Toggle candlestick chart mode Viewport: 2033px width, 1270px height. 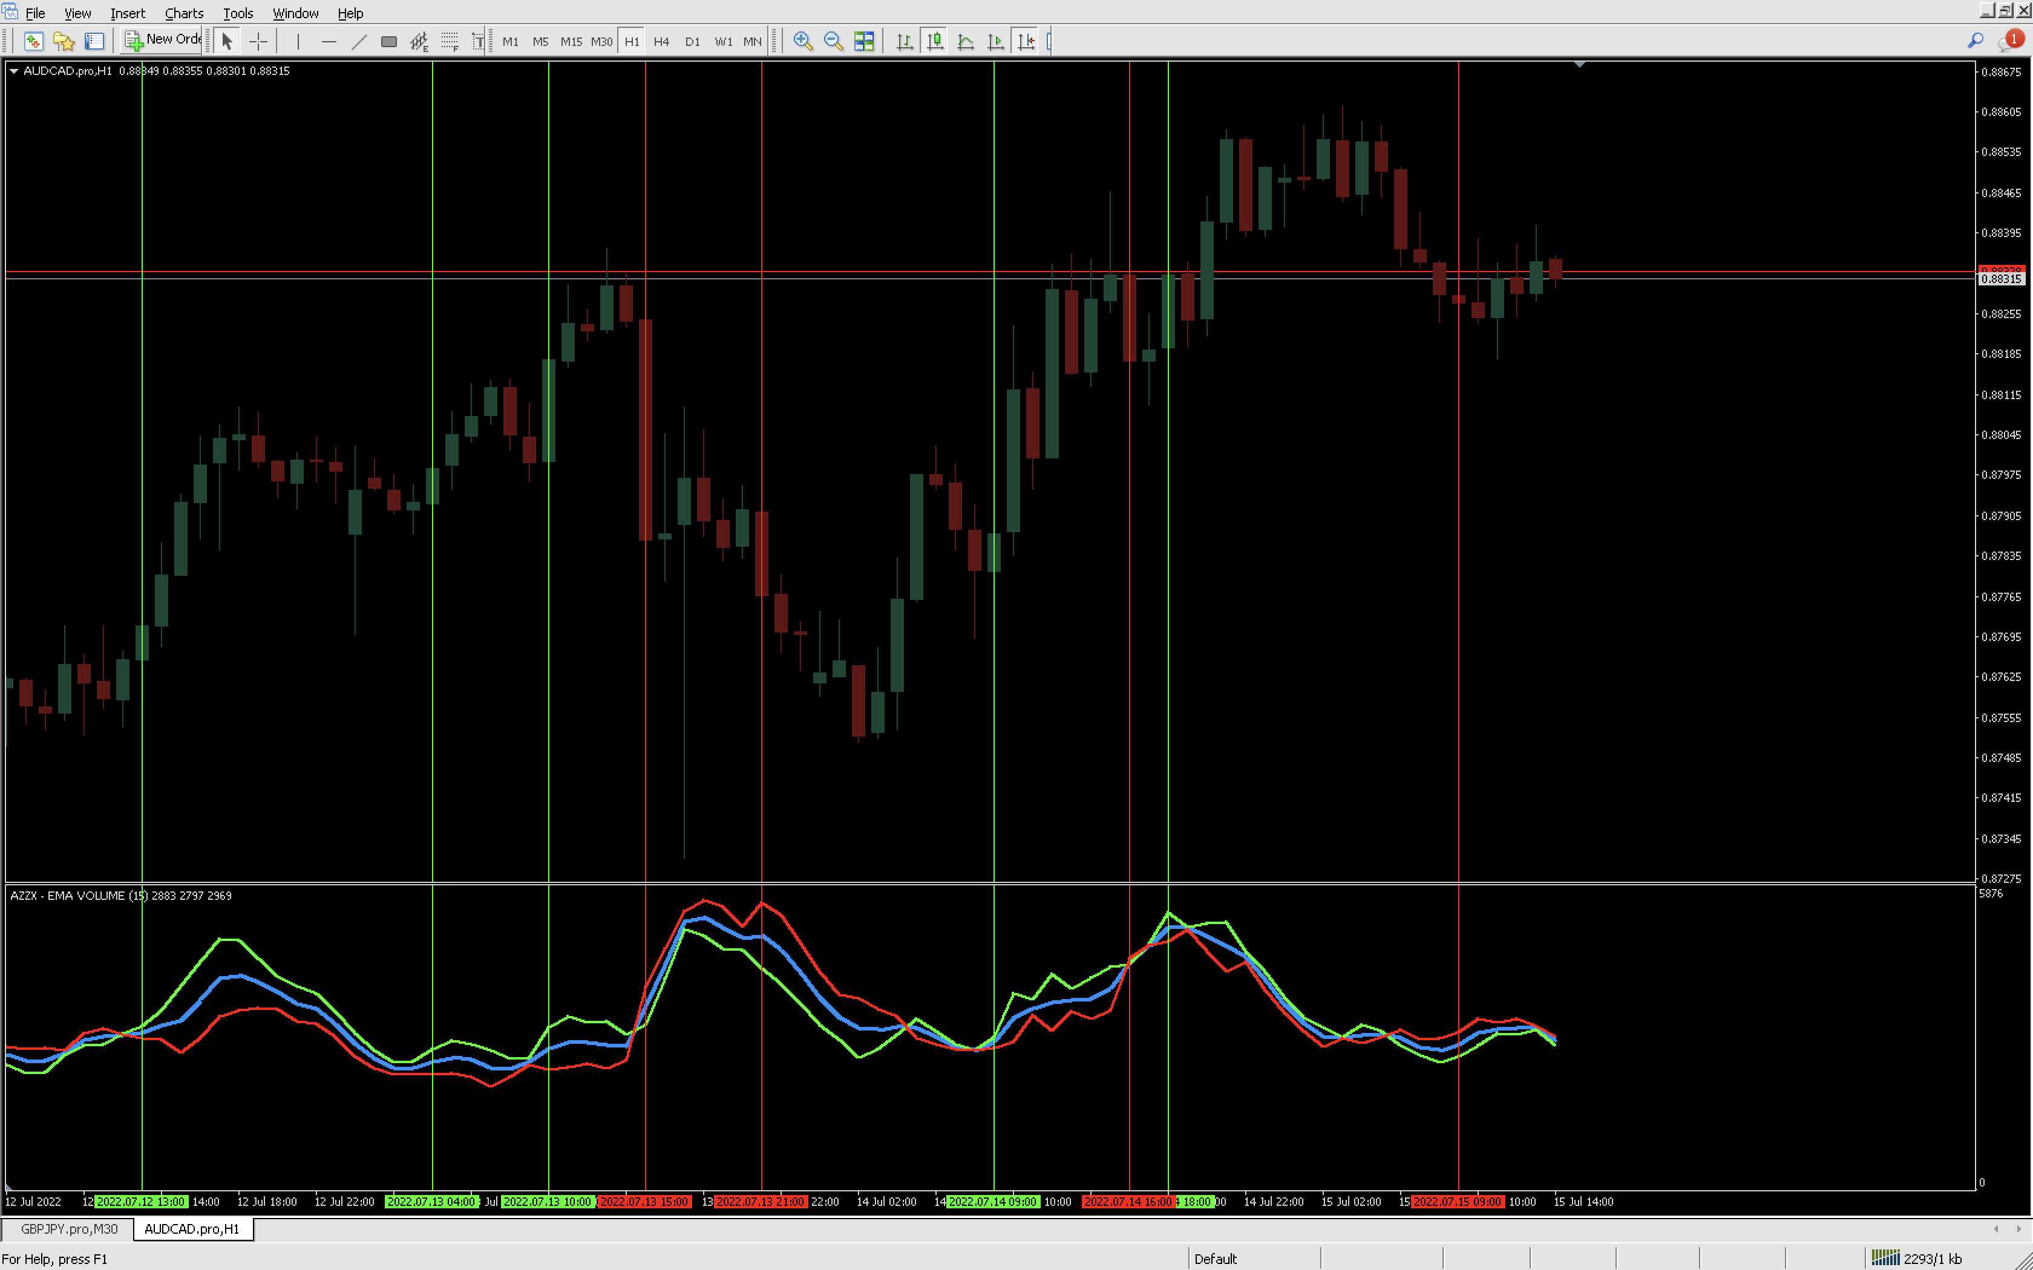tap(935, 41)
